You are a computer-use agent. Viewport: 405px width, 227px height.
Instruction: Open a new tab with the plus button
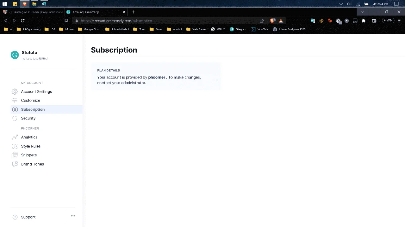coord(133,12)
